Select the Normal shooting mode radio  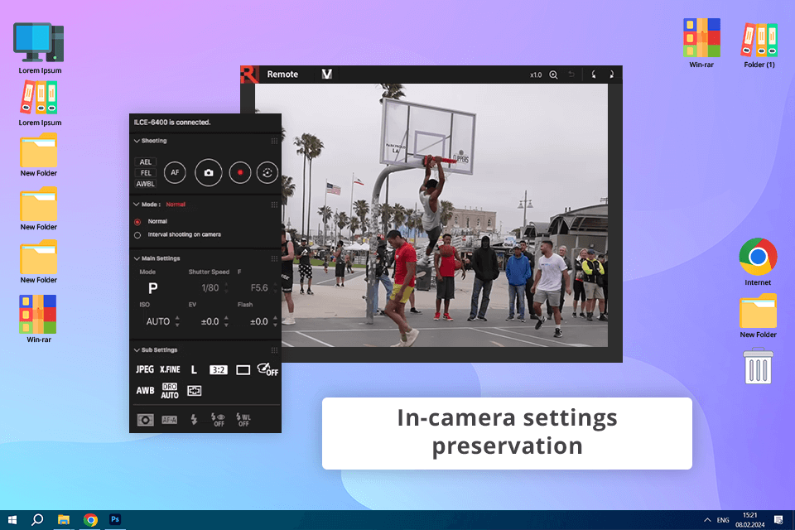(x=137, y=222)
